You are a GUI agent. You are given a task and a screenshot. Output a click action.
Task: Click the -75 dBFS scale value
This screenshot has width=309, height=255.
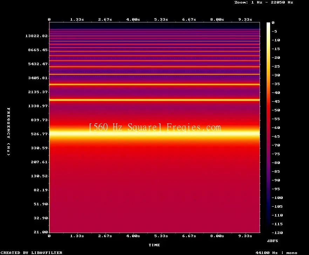(276, 154)
